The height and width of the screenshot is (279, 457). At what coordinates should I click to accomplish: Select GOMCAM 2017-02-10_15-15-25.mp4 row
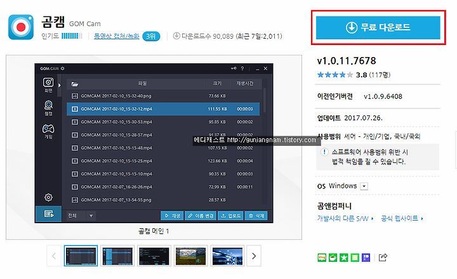coord(163,161)
